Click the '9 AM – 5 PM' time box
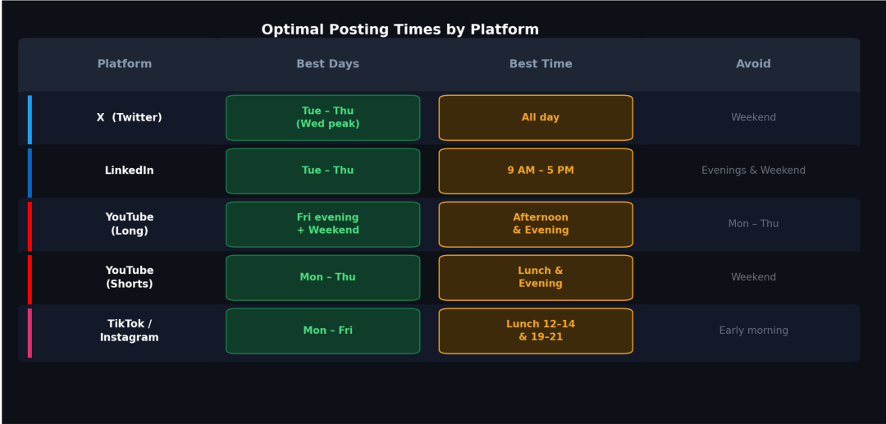The height and width of the screenshot is (424, 886). (x=536, y=171)
